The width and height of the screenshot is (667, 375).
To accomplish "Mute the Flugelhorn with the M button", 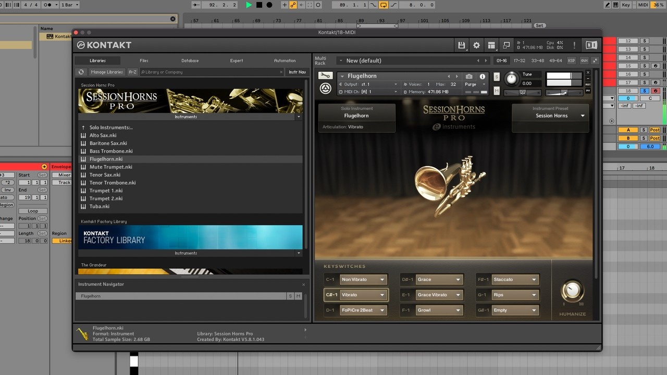I will (x=497, y=91).
